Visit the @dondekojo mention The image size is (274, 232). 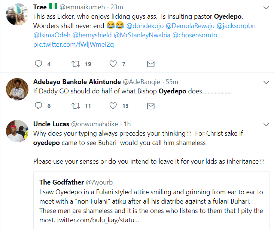pyautogui.click(x=145, y=26)
